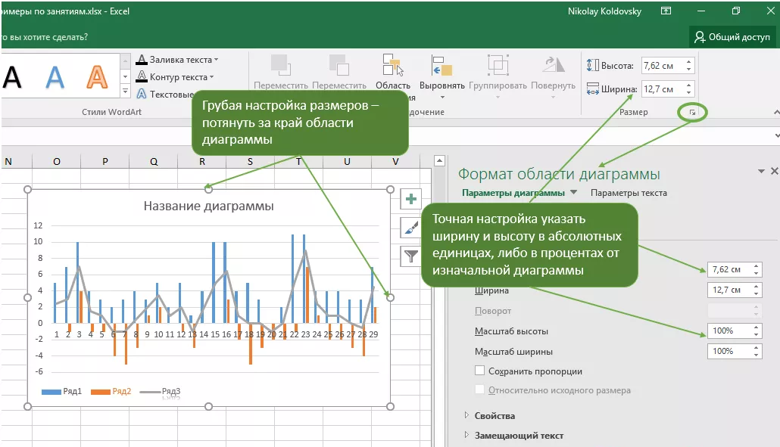Increase Масштаб высоты using up spinner
780x447 pixels.
pos(756,327)
